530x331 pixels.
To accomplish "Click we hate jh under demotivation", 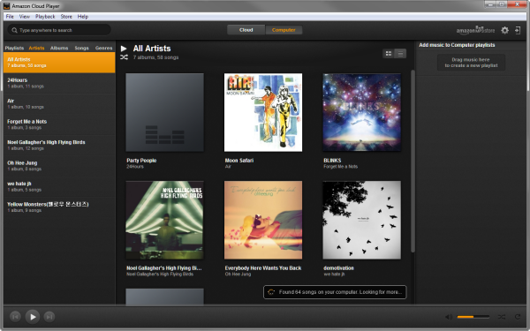I will [x=334, y=275].
